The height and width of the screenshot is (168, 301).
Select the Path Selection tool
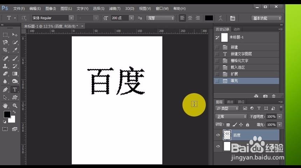5,97
